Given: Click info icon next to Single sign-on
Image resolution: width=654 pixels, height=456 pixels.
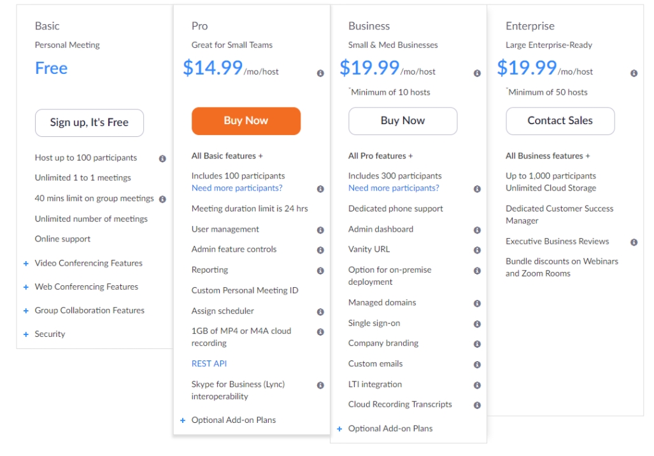Looking at the screenshot, I should (477, 324).
